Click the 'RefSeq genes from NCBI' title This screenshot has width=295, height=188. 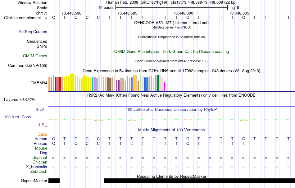[x=172, y=27]
